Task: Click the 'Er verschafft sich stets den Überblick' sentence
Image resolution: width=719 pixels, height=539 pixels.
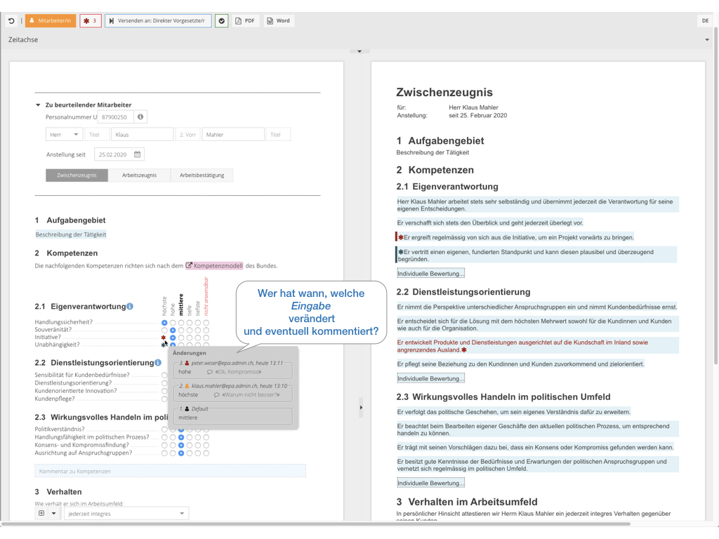Action: [x=489, y=223]
